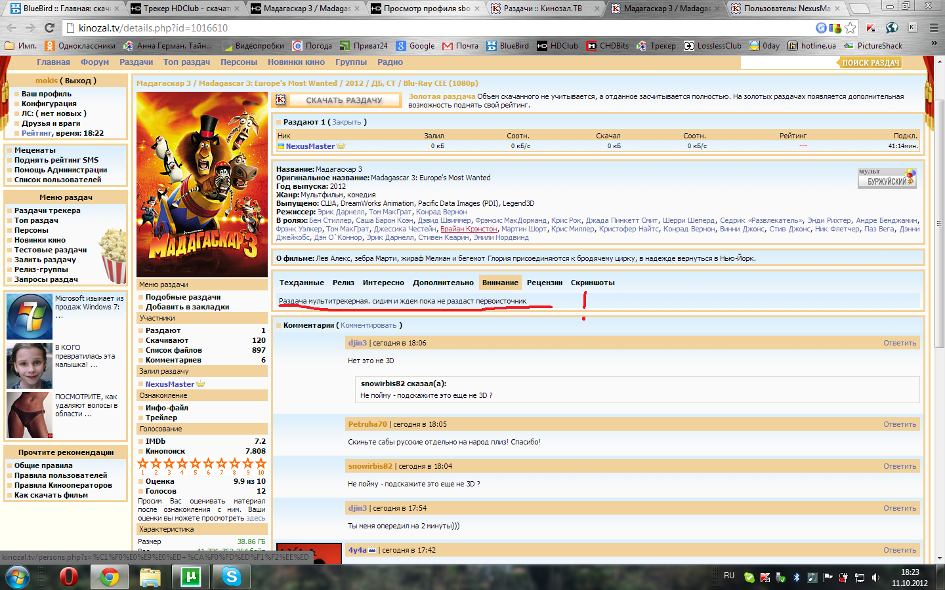Reply to Petruha70 comment via Ответить
The image size is (945, 590).
tap(900, 425)
